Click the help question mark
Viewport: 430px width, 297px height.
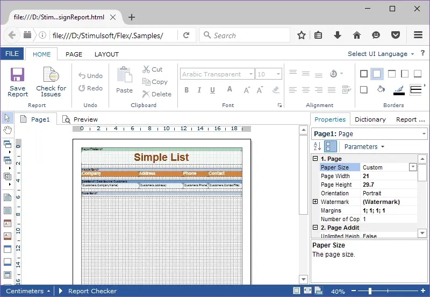point(422,53)
